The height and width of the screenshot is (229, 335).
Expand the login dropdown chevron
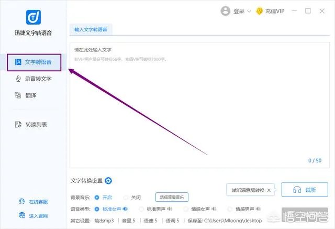click(x=249, y=12)
